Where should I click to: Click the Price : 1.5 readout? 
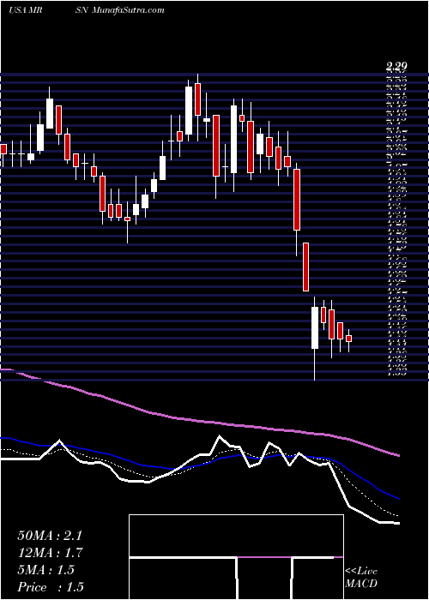[x=51, y=587]
